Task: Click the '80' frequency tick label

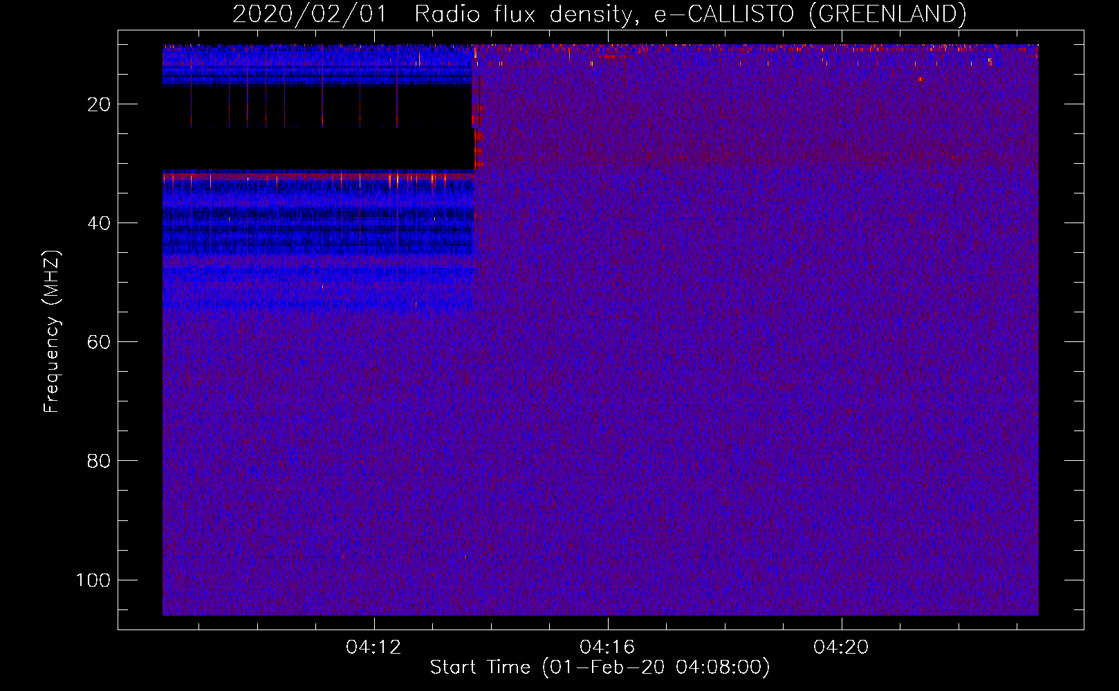Action: click(x=99, y=461)
